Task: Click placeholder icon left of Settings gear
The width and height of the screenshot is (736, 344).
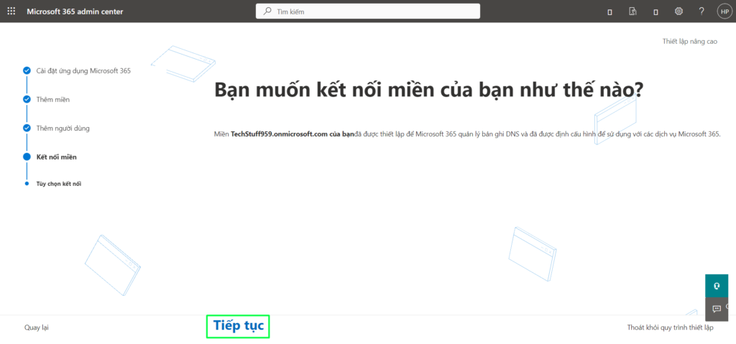Action: (655, 11)
